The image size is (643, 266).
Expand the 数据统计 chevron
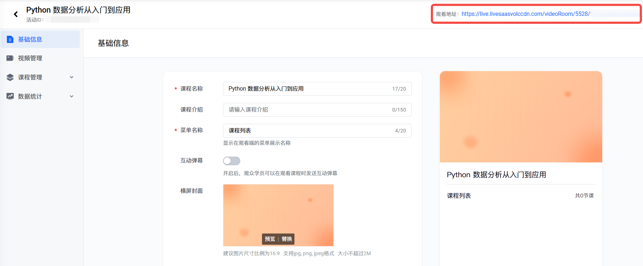(71, 96)
